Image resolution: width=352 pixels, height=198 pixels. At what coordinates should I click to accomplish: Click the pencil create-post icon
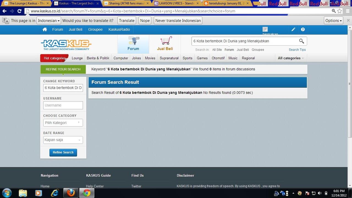coord(293,29)
